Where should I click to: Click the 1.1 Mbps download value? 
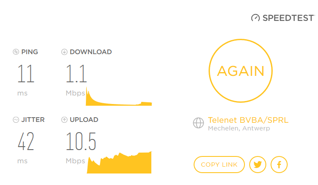coord(76,74)
